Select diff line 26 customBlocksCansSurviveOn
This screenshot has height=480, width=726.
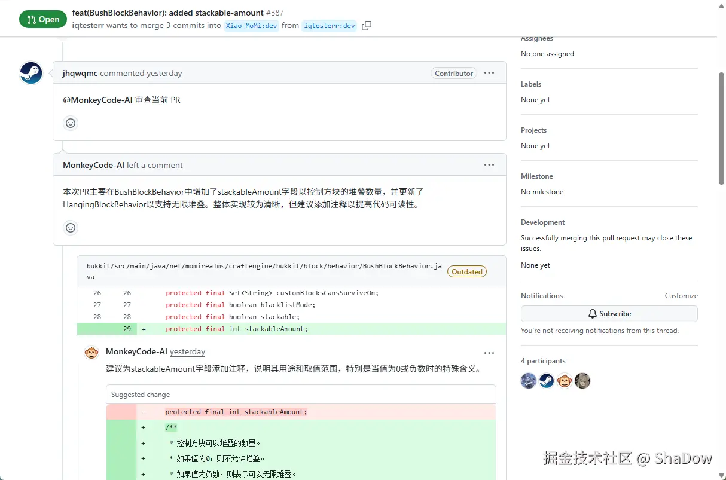pos(291,293)
